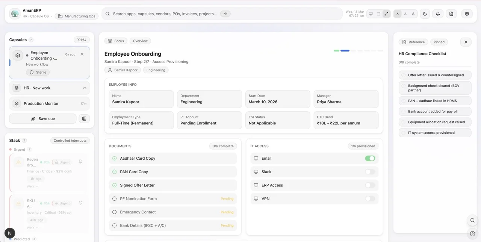Open notifications bell icon
Image resolution: width=481 pixels, height=242 pixels.
click(438, 14)
